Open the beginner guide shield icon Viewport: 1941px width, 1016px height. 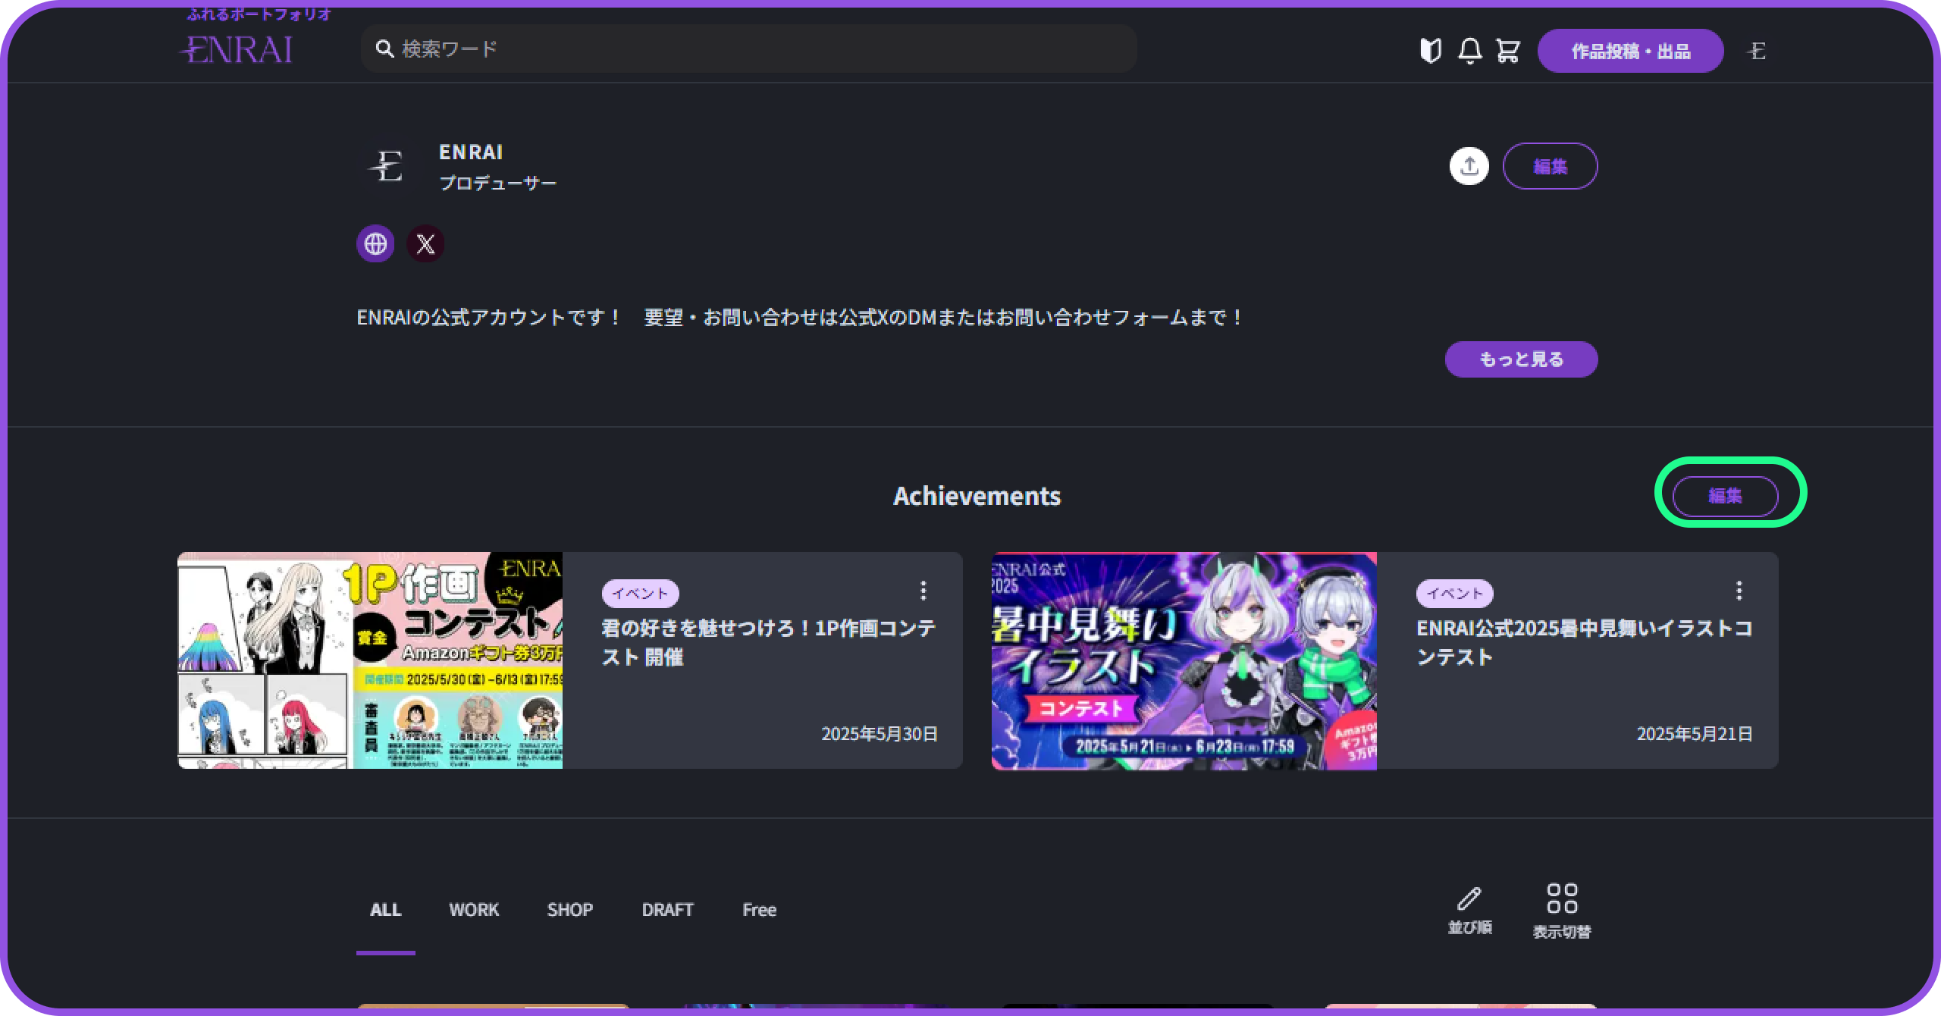click(1430, 51)
